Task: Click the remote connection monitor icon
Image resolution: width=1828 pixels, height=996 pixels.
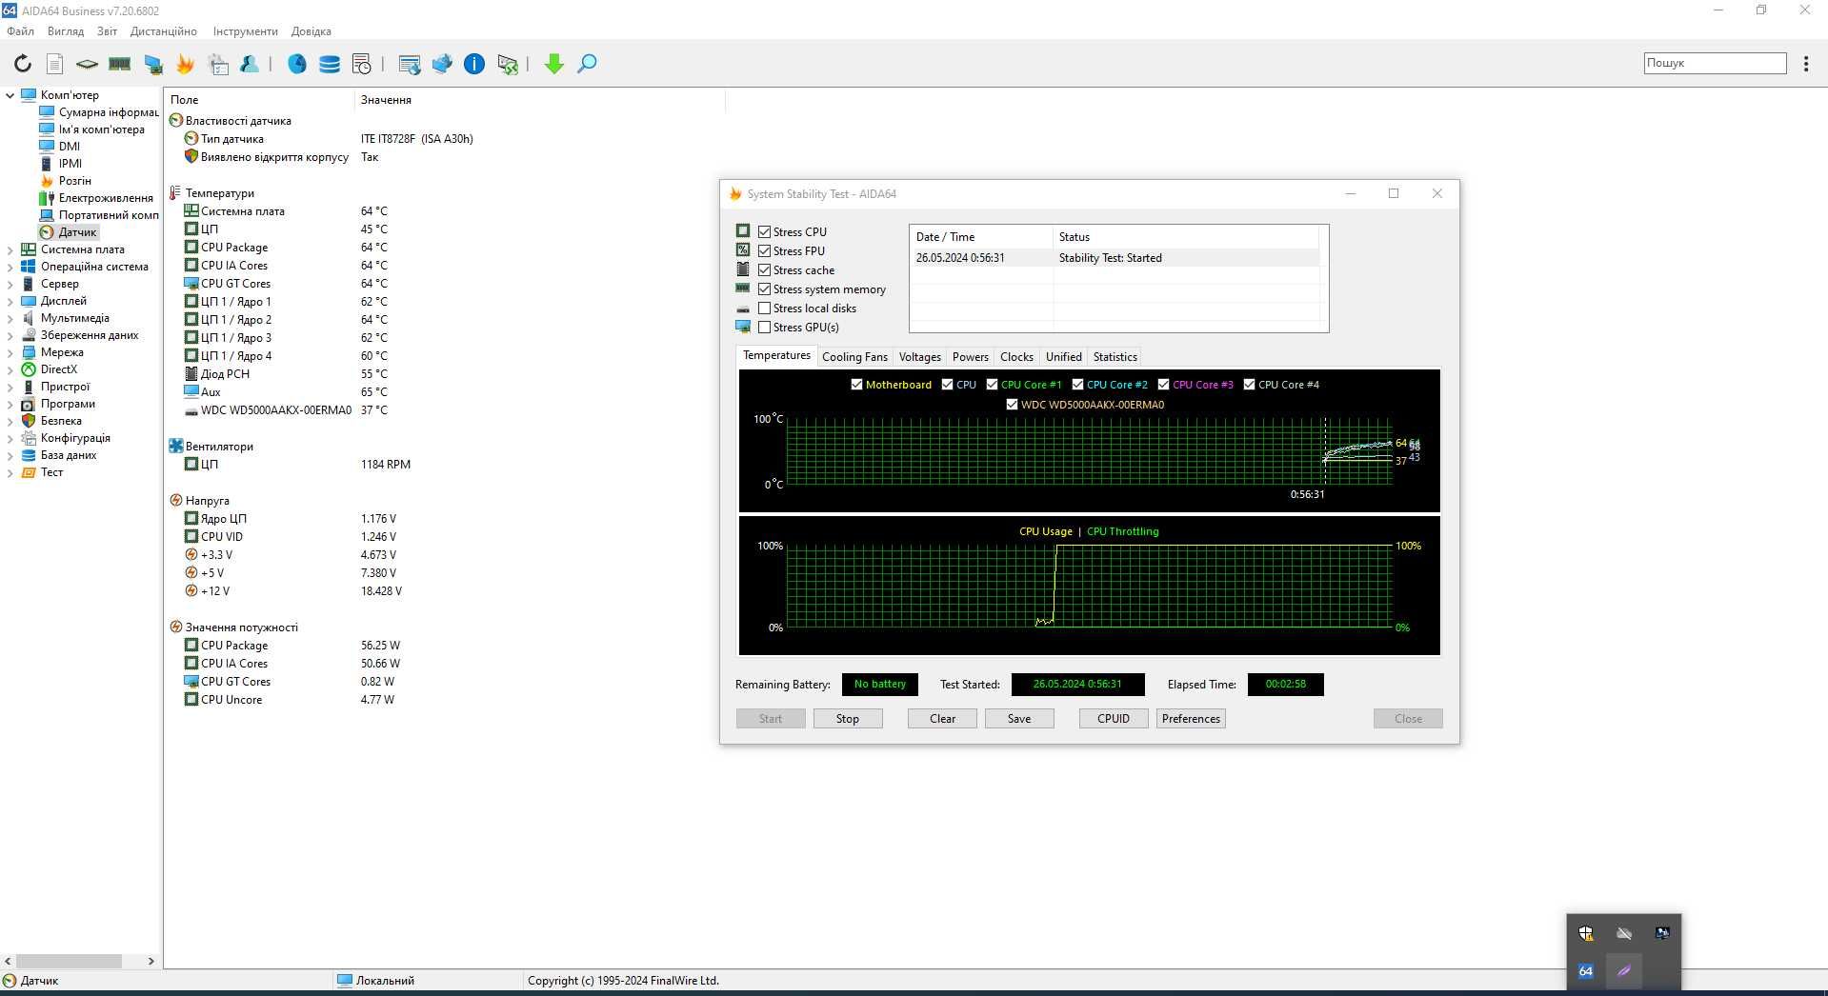Action: tap(508, 64)
